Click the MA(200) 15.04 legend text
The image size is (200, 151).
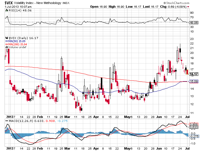pyautogui.click(x=18, y=44)
